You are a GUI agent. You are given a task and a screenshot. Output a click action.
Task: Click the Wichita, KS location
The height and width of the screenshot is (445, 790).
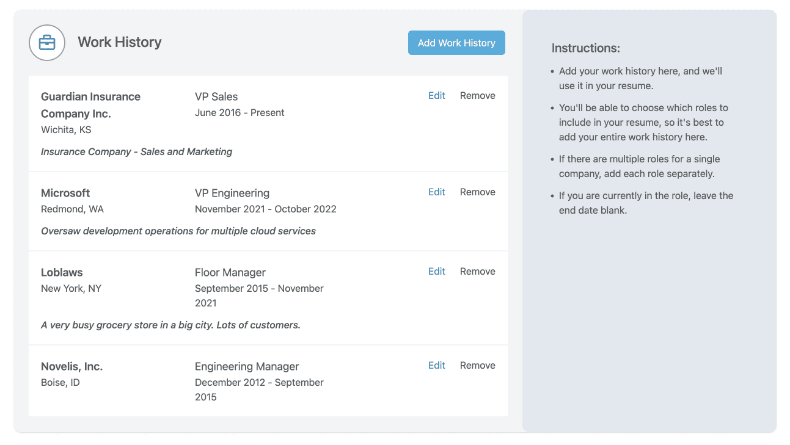[66, 130]
